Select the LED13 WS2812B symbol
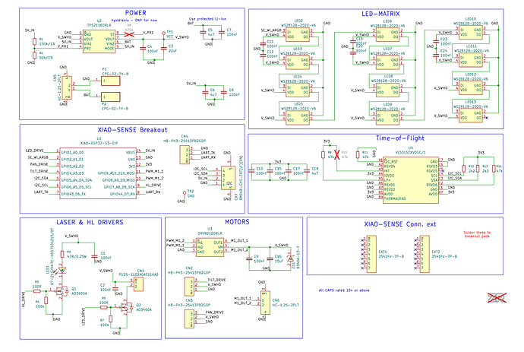The image size is (524, 352). pyautogui.click(x=471, y=116)
